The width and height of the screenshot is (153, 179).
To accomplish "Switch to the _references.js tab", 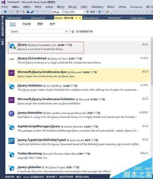I will (x=14, y=18).
